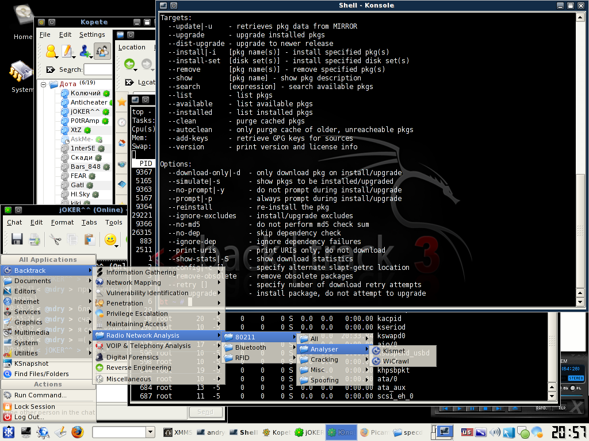Click the US flag keyboard layout indicator

[x=467, y=432]
